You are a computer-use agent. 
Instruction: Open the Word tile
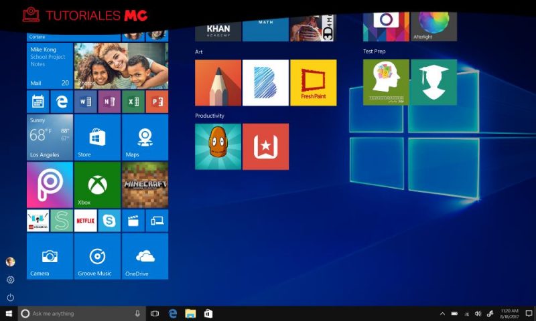point(85,102)
